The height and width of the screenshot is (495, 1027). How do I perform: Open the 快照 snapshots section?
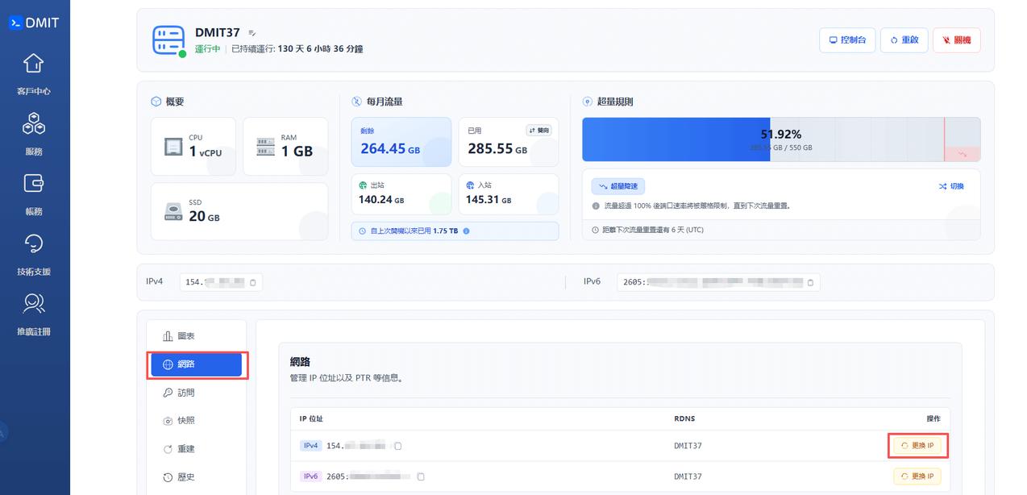coord(182,420)
